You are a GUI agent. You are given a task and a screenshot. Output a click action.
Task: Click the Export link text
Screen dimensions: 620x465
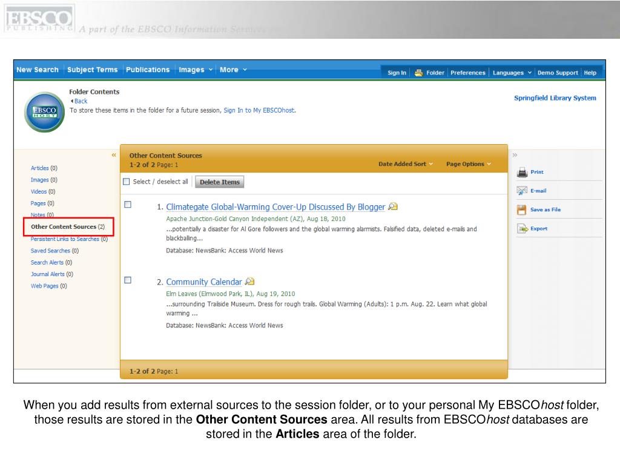coord(538,228)
